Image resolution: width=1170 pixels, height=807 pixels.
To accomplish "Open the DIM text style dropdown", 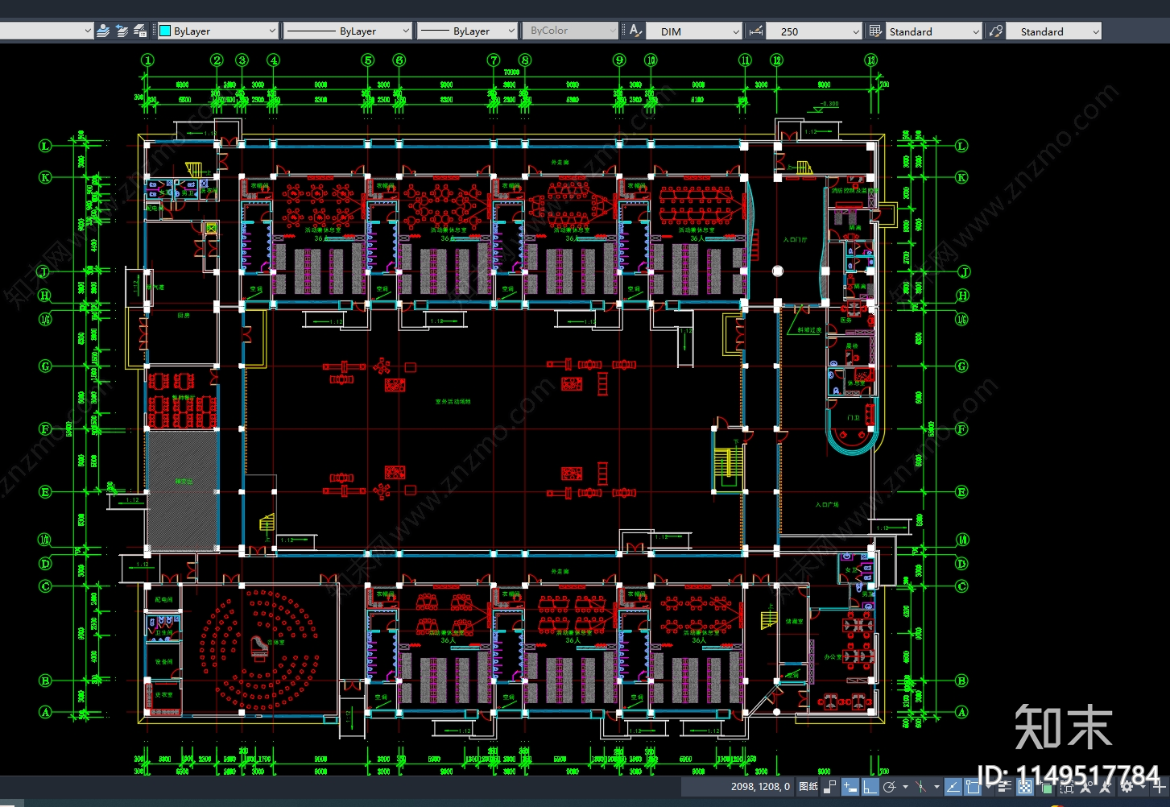I will [694, 31].
